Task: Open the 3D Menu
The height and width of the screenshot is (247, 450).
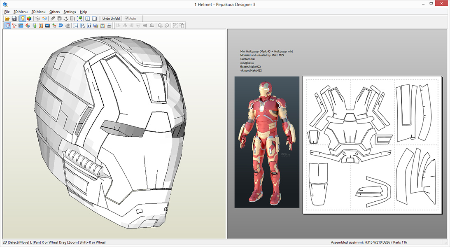Action: pyautogui.click(x=21, y=12)
